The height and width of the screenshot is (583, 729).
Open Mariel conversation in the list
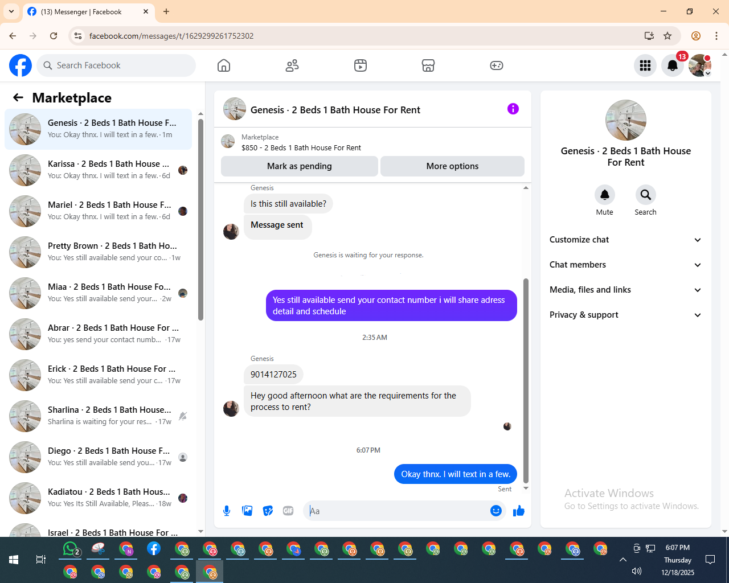(99, 211)
